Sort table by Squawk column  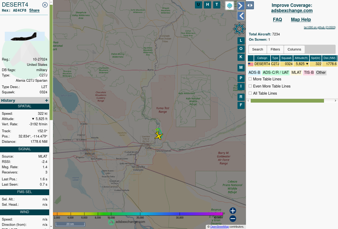point(286,58)
